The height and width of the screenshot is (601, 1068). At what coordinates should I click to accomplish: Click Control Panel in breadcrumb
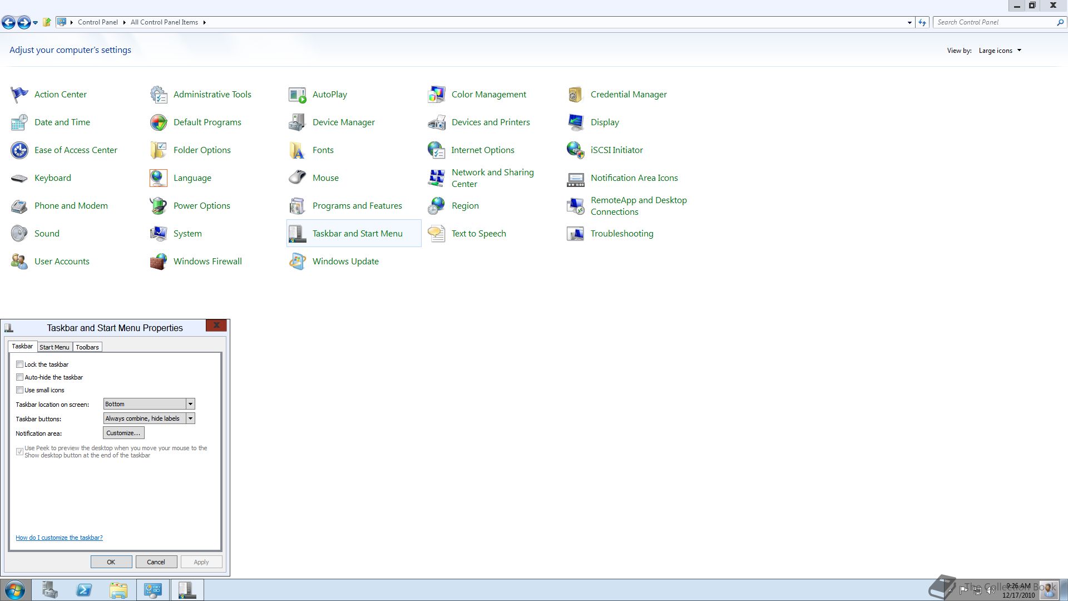pos(98,22)
